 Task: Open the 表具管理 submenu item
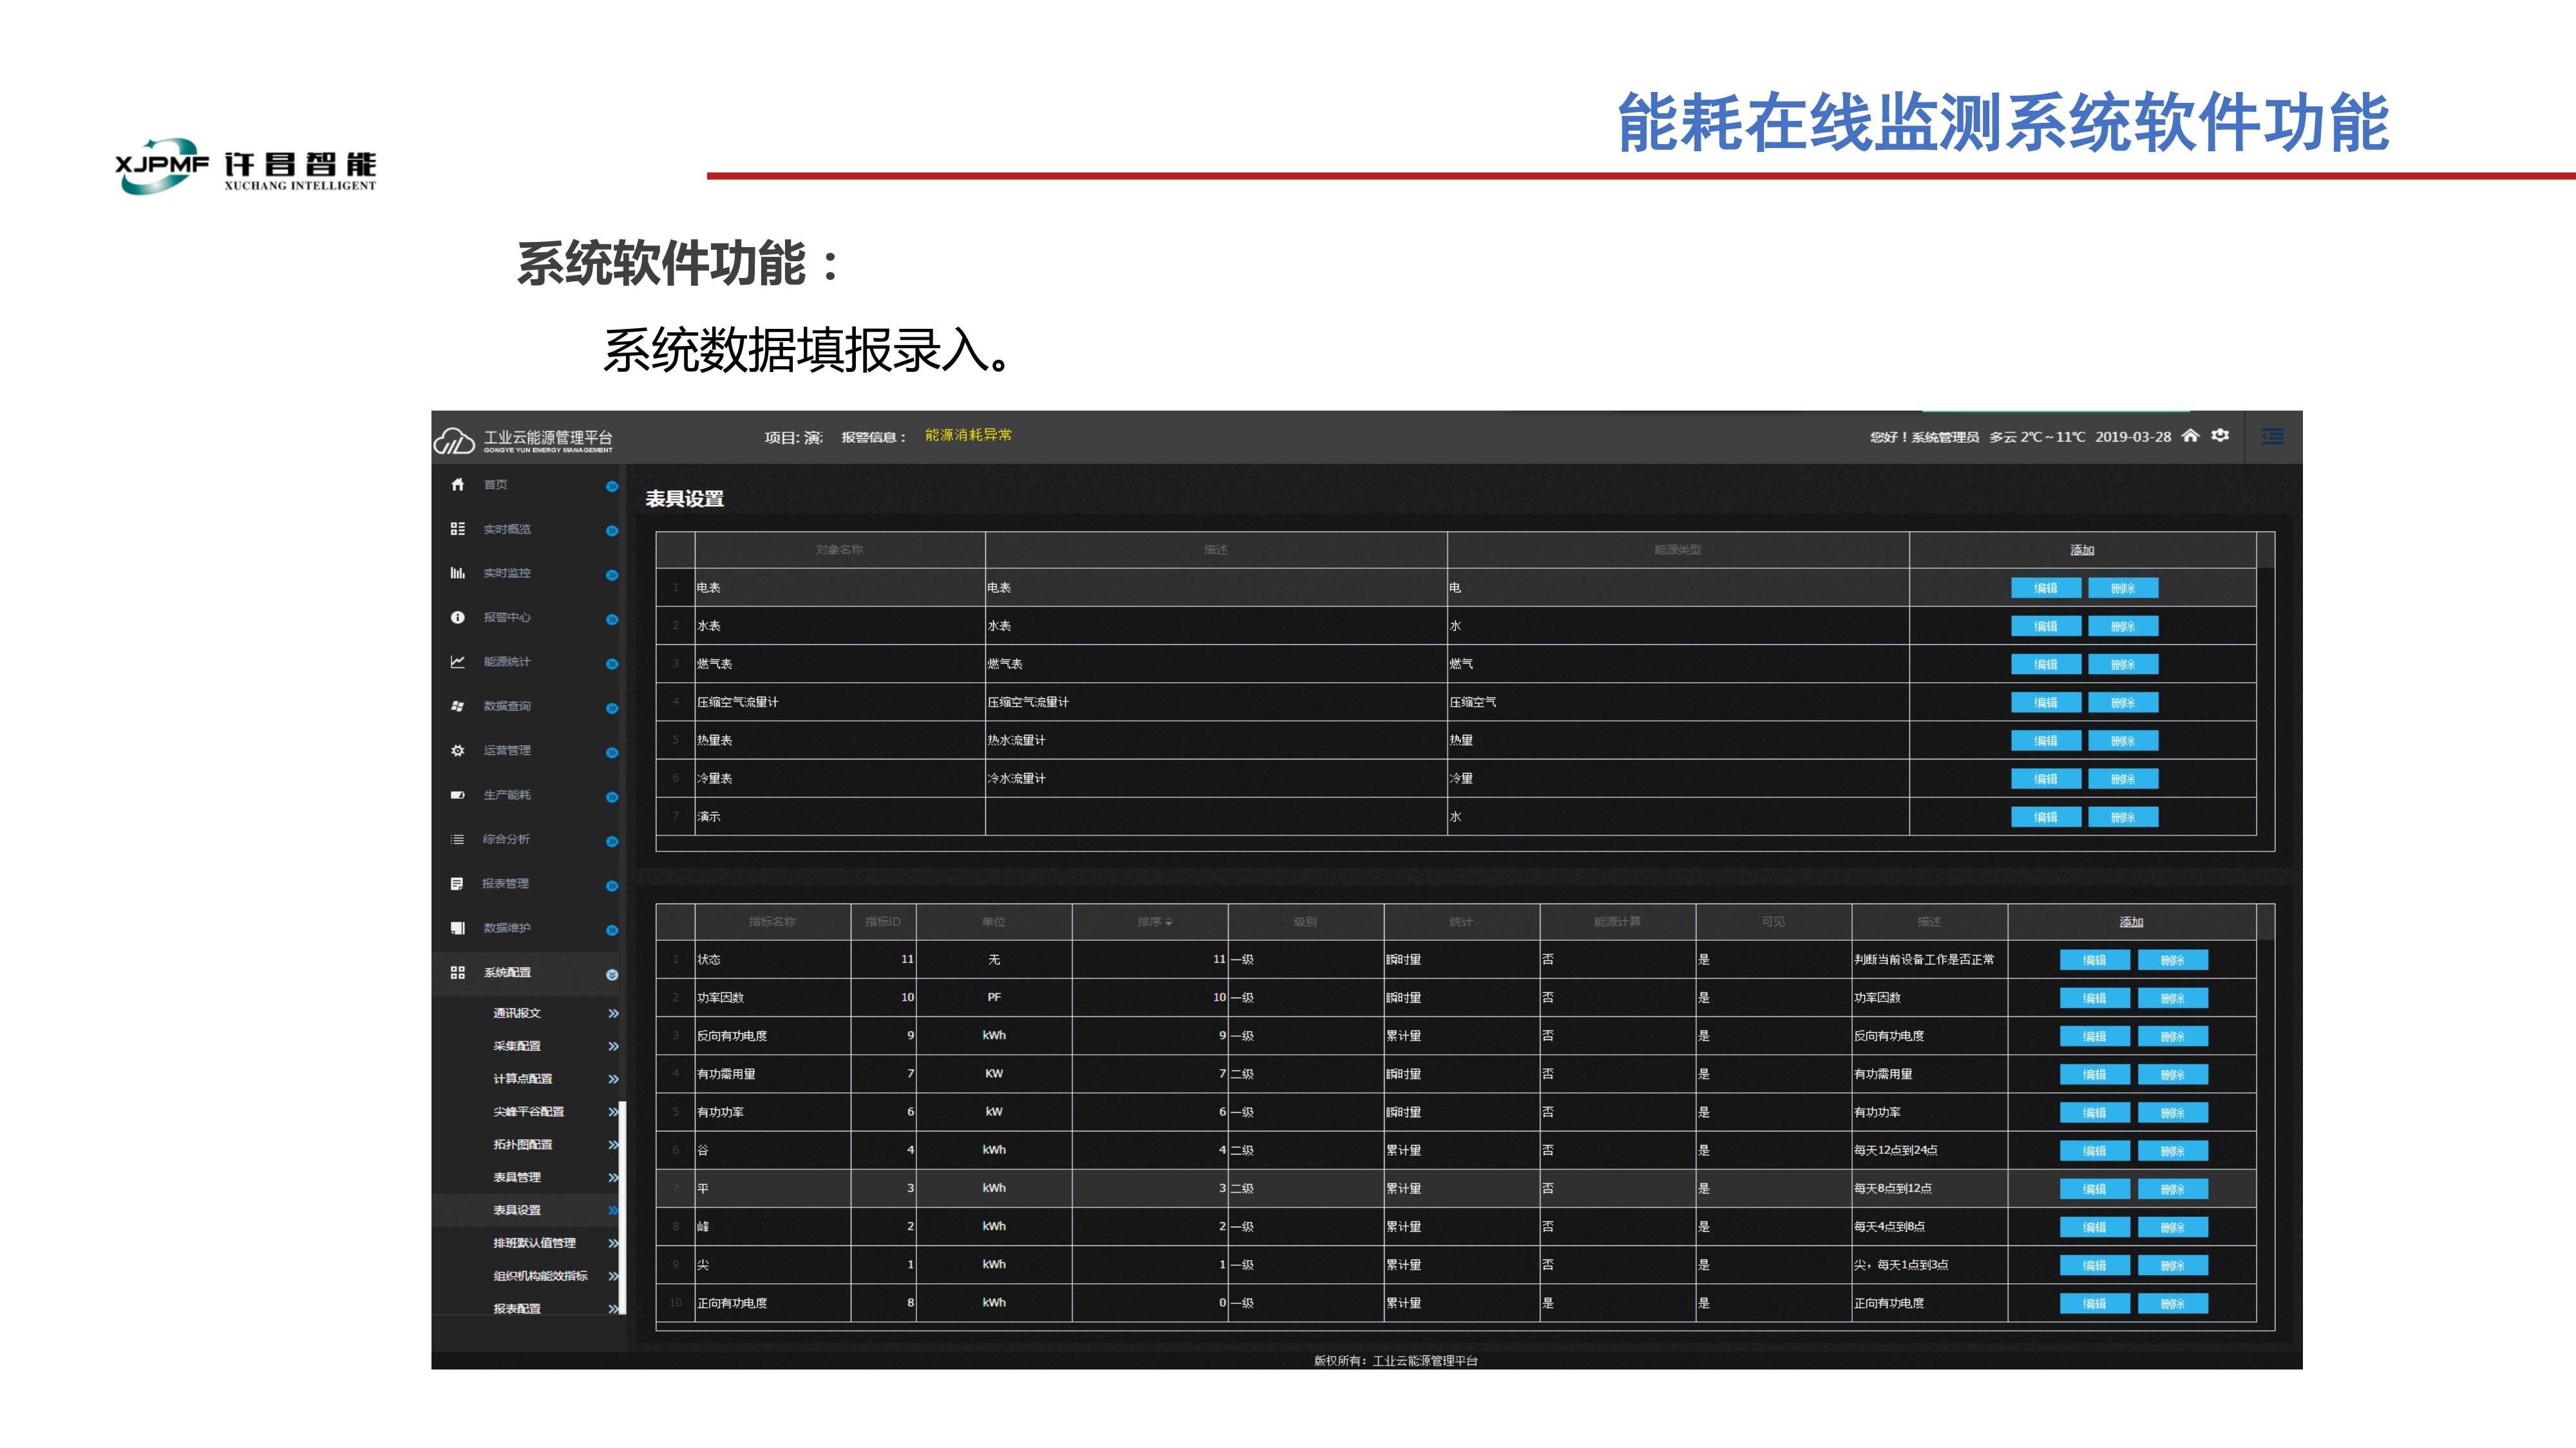[x=517, y=1177]
